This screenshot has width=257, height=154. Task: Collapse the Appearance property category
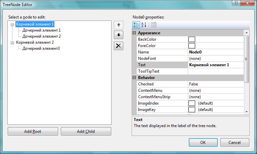[x=134, y=33]
